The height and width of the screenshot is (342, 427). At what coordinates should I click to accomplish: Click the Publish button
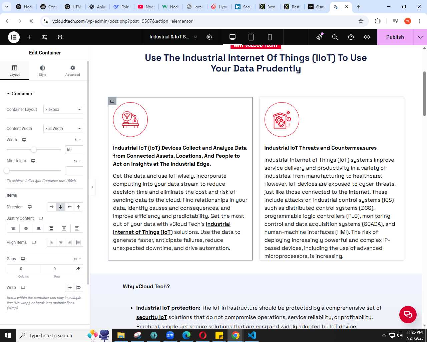coord(395,37)
